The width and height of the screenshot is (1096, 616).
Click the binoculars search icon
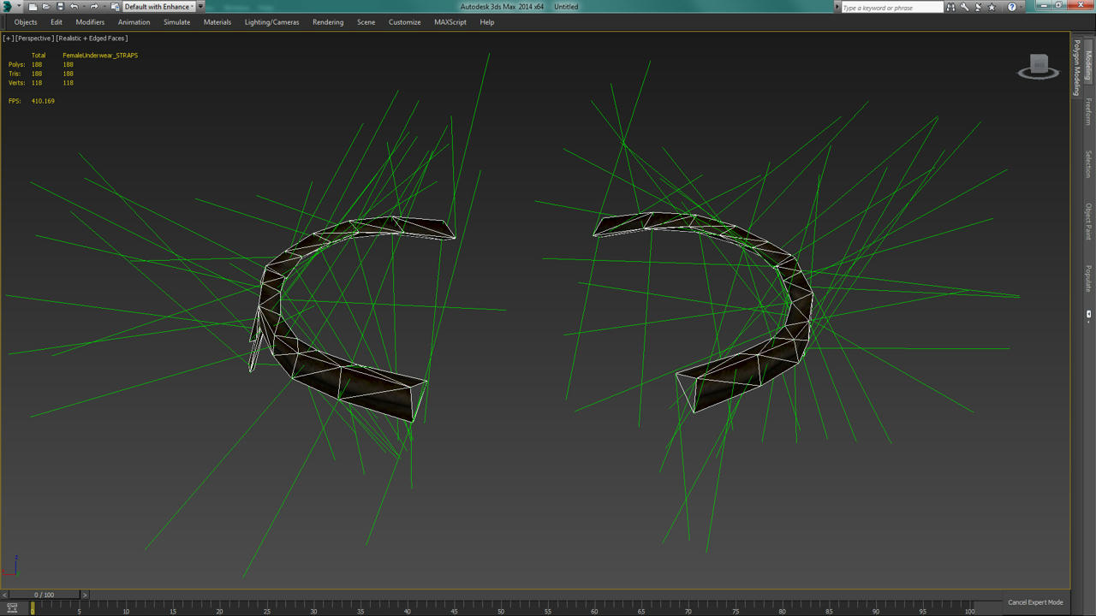(x=950, y=7)
